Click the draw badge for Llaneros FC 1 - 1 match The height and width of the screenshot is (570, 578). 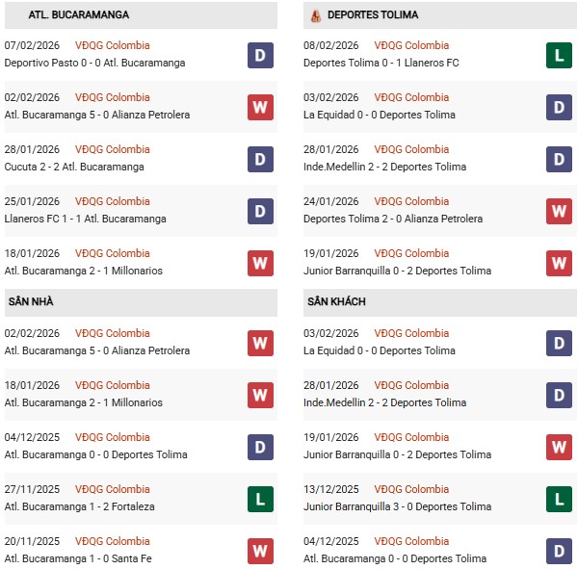point(260,211)
